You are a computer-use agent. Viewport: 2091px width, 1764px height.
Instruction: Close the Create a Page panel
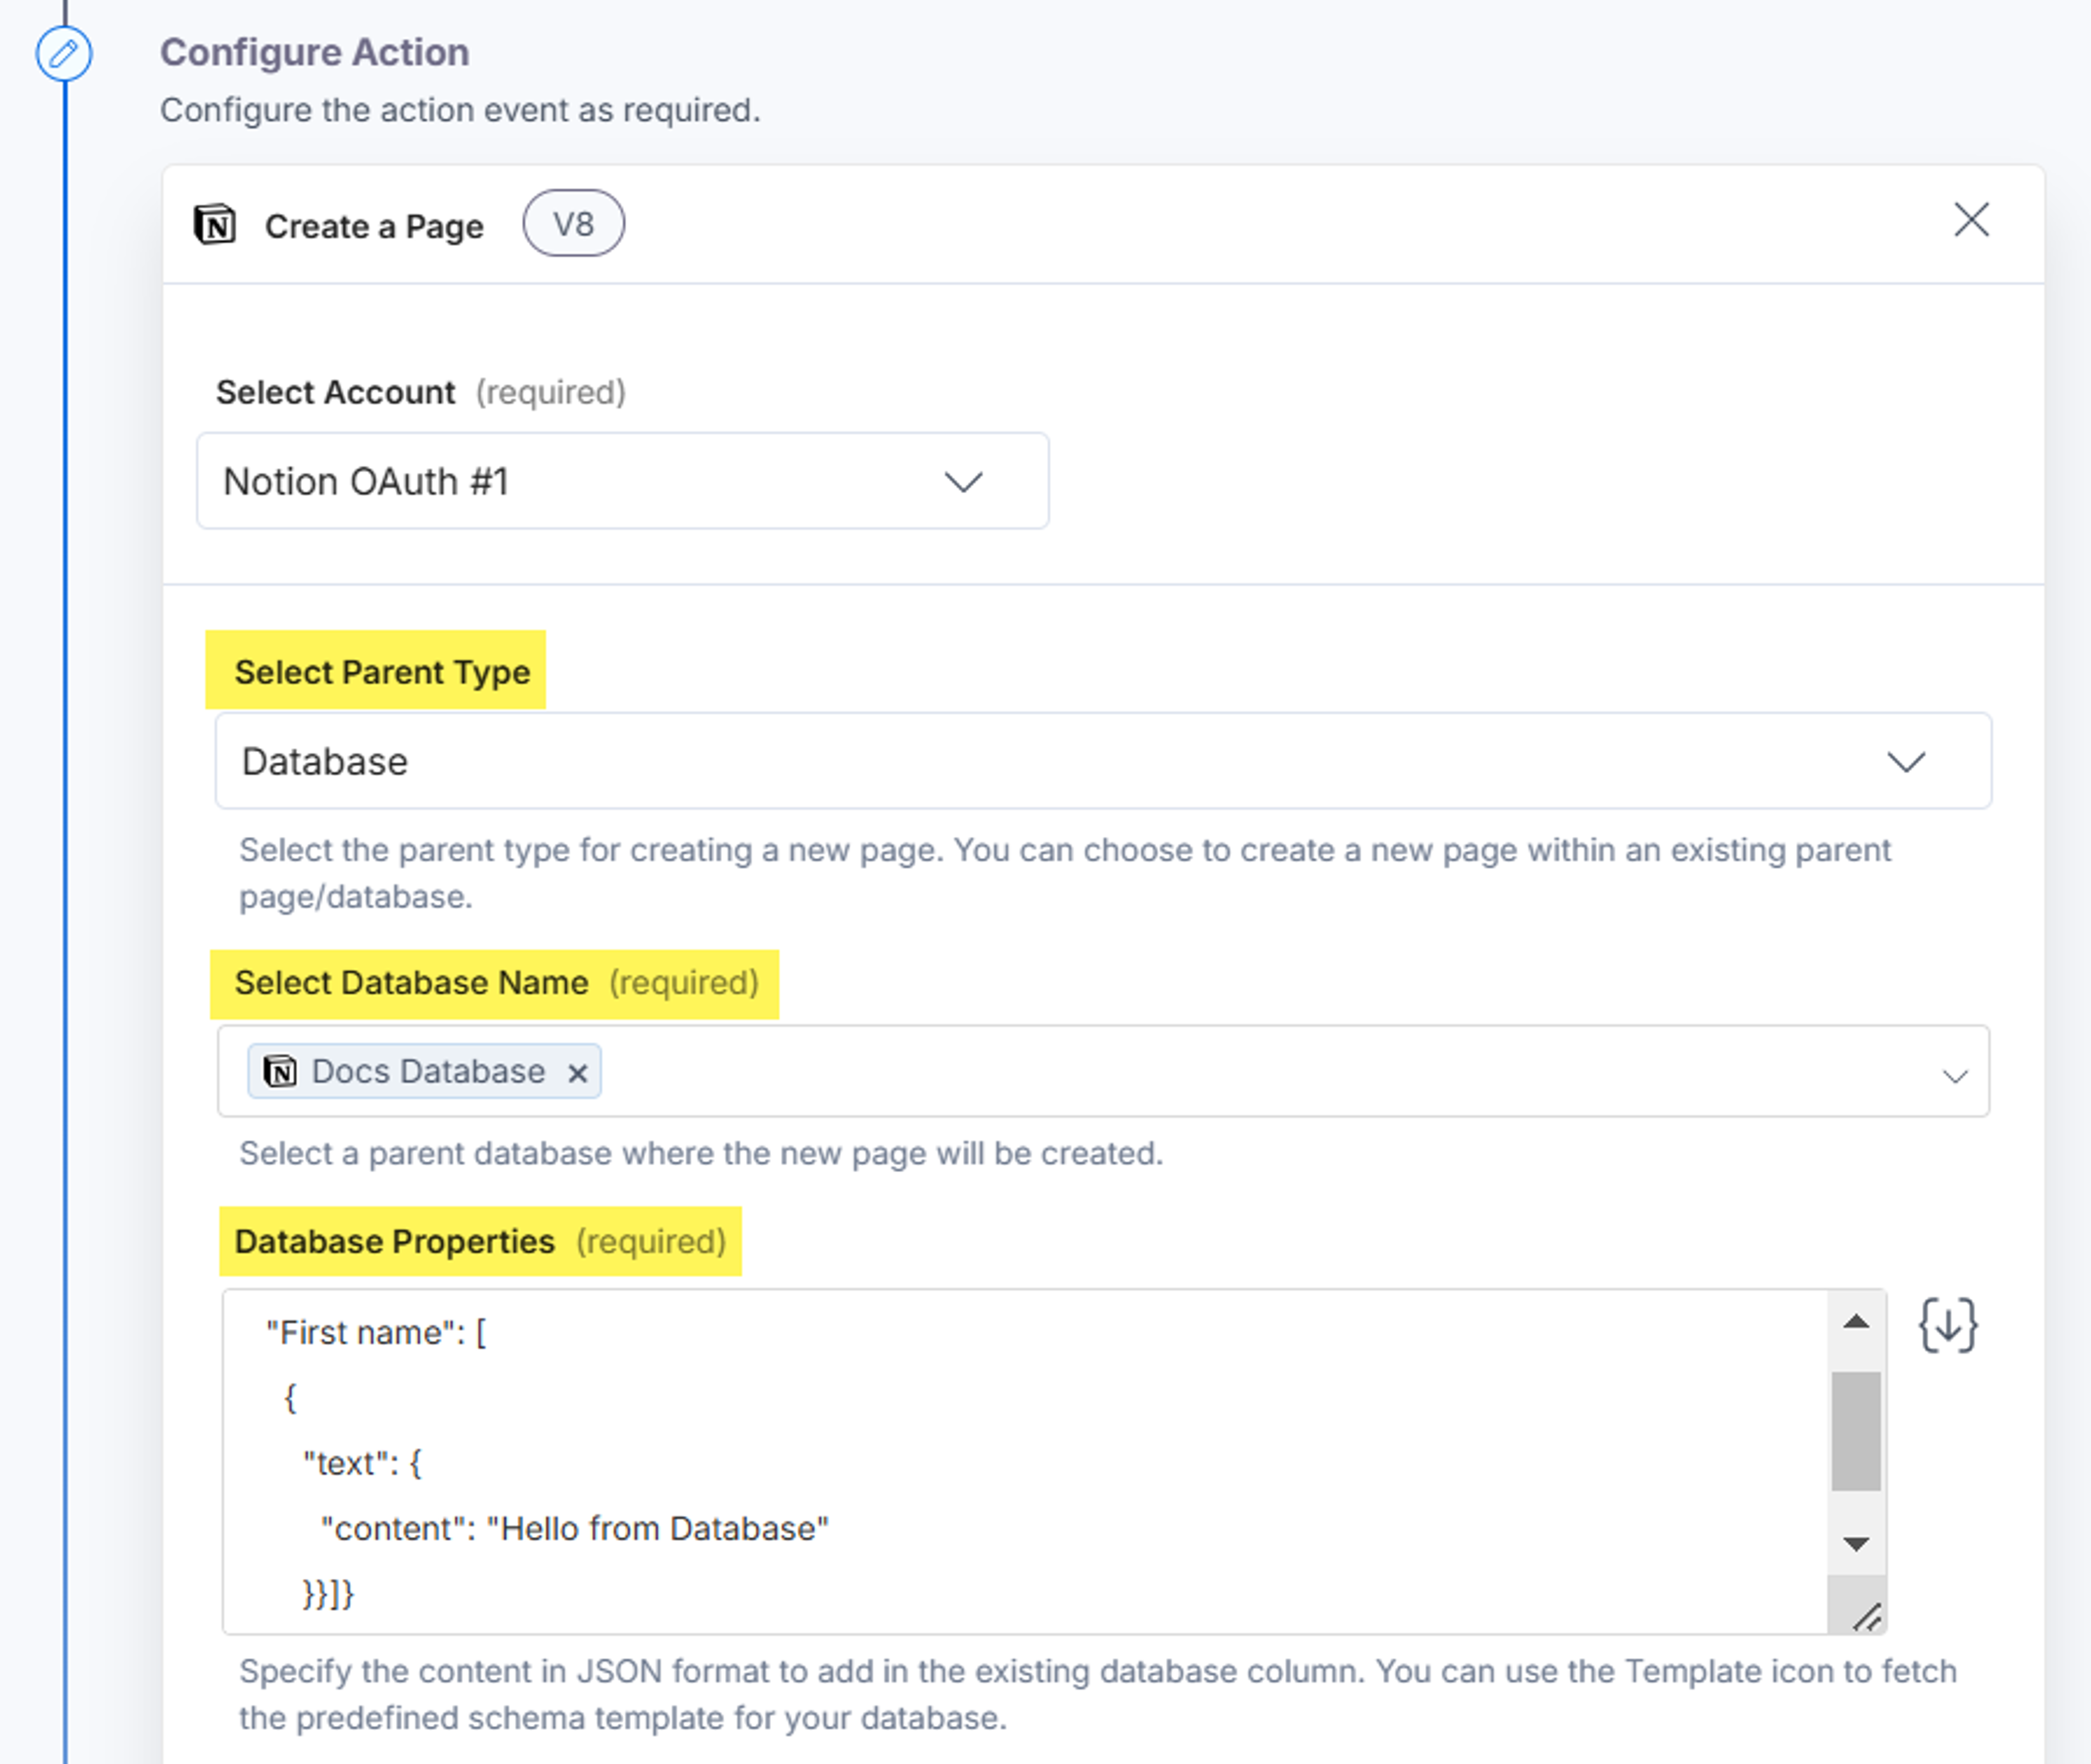click(x=1971, y=220)
